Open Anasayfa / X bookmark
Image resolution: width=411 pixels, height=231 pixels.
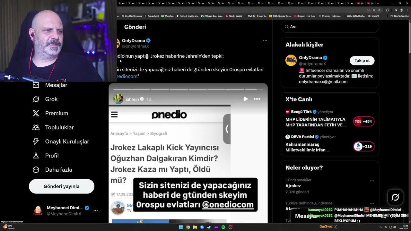[152, 16]
